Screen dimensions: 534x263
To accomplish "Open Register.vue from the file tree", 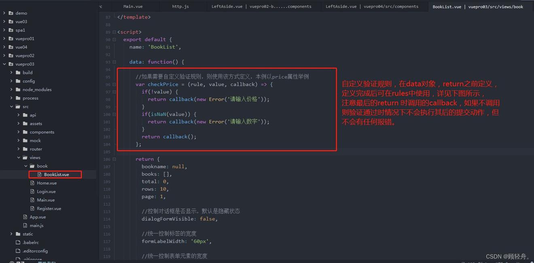I will pyautogui.click(x=49, y=208).
